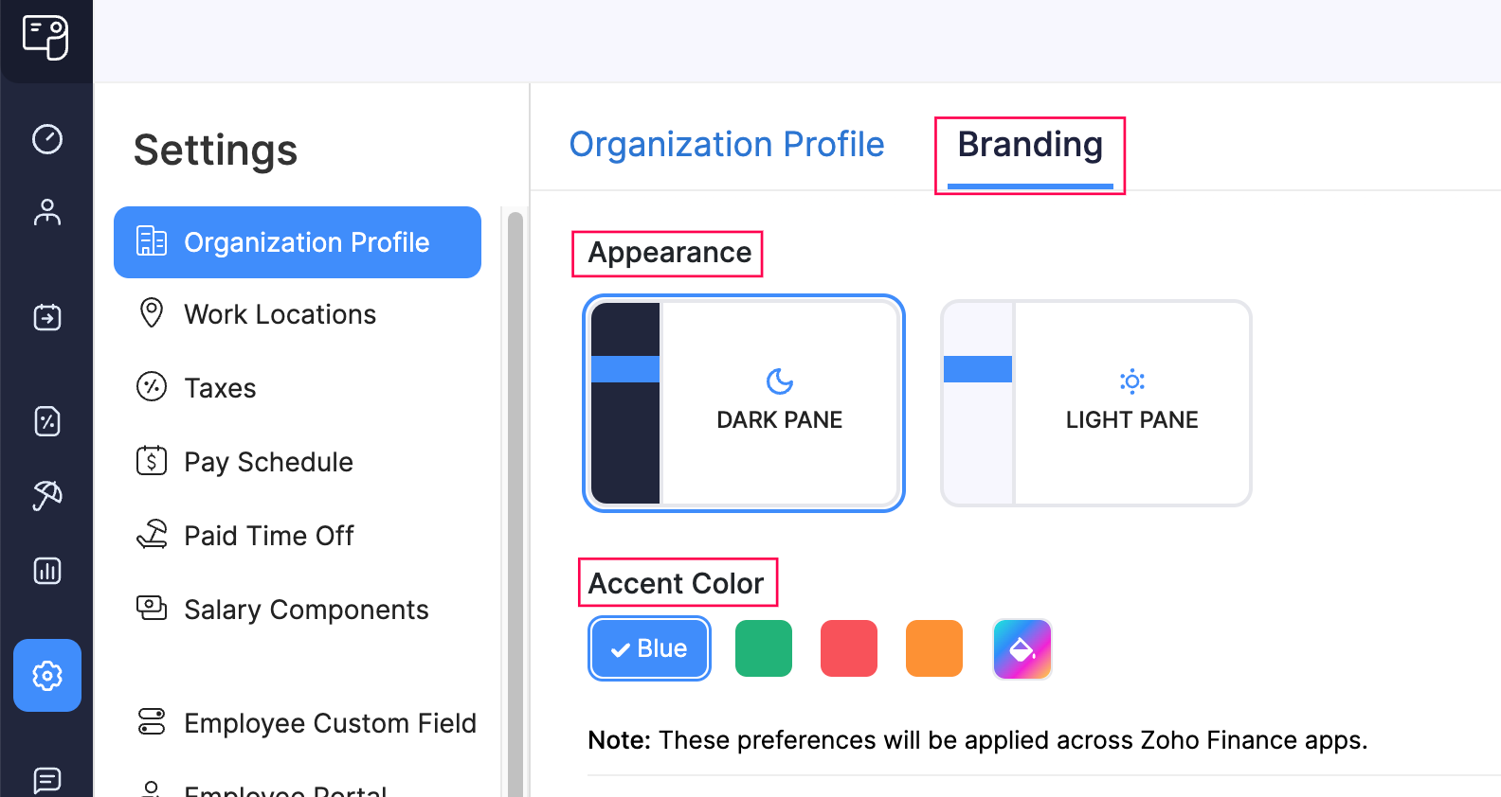
Task: Open the Reports bar-chart sidebar icon
Action: click(46, 570)
